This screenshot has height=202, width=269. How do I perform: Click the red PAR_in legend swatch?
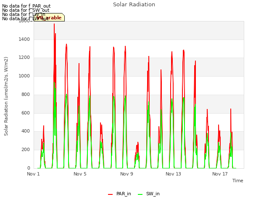[x=110, y=194]
